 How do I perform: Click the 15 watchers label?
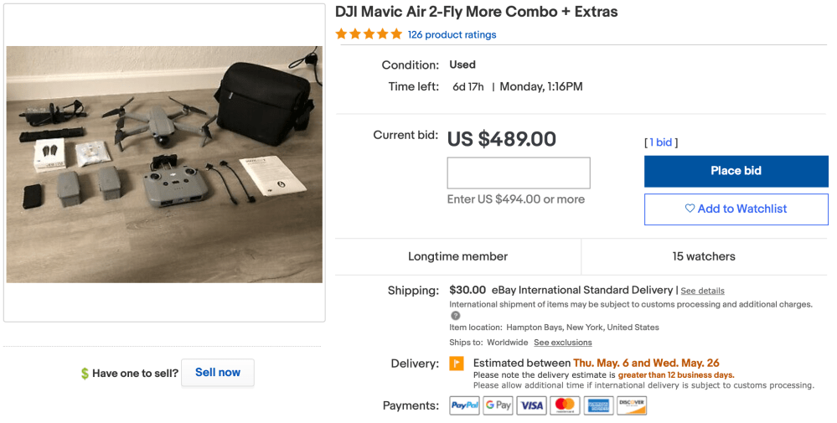[704, 256]
